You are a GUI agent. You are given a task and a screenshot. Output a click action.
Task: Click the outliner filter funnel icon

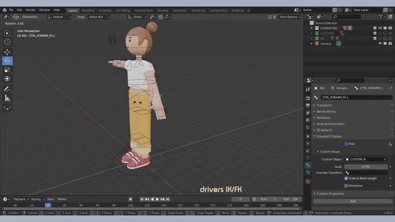point(381,17)
